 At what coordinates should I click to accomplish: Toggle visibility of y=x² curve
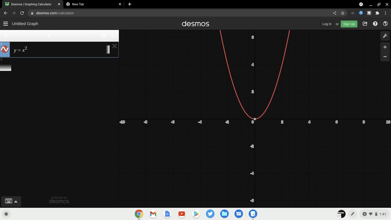tap(5, 49)
